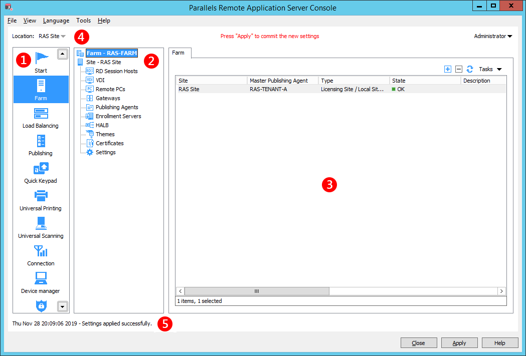
Task: Open the Help menu
Action: click(104, 21)
